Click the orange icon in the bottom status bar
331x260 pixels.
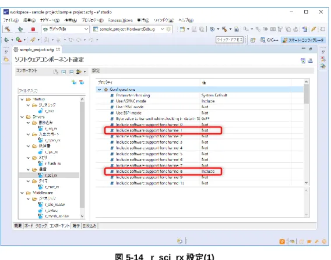coord(282,241)
